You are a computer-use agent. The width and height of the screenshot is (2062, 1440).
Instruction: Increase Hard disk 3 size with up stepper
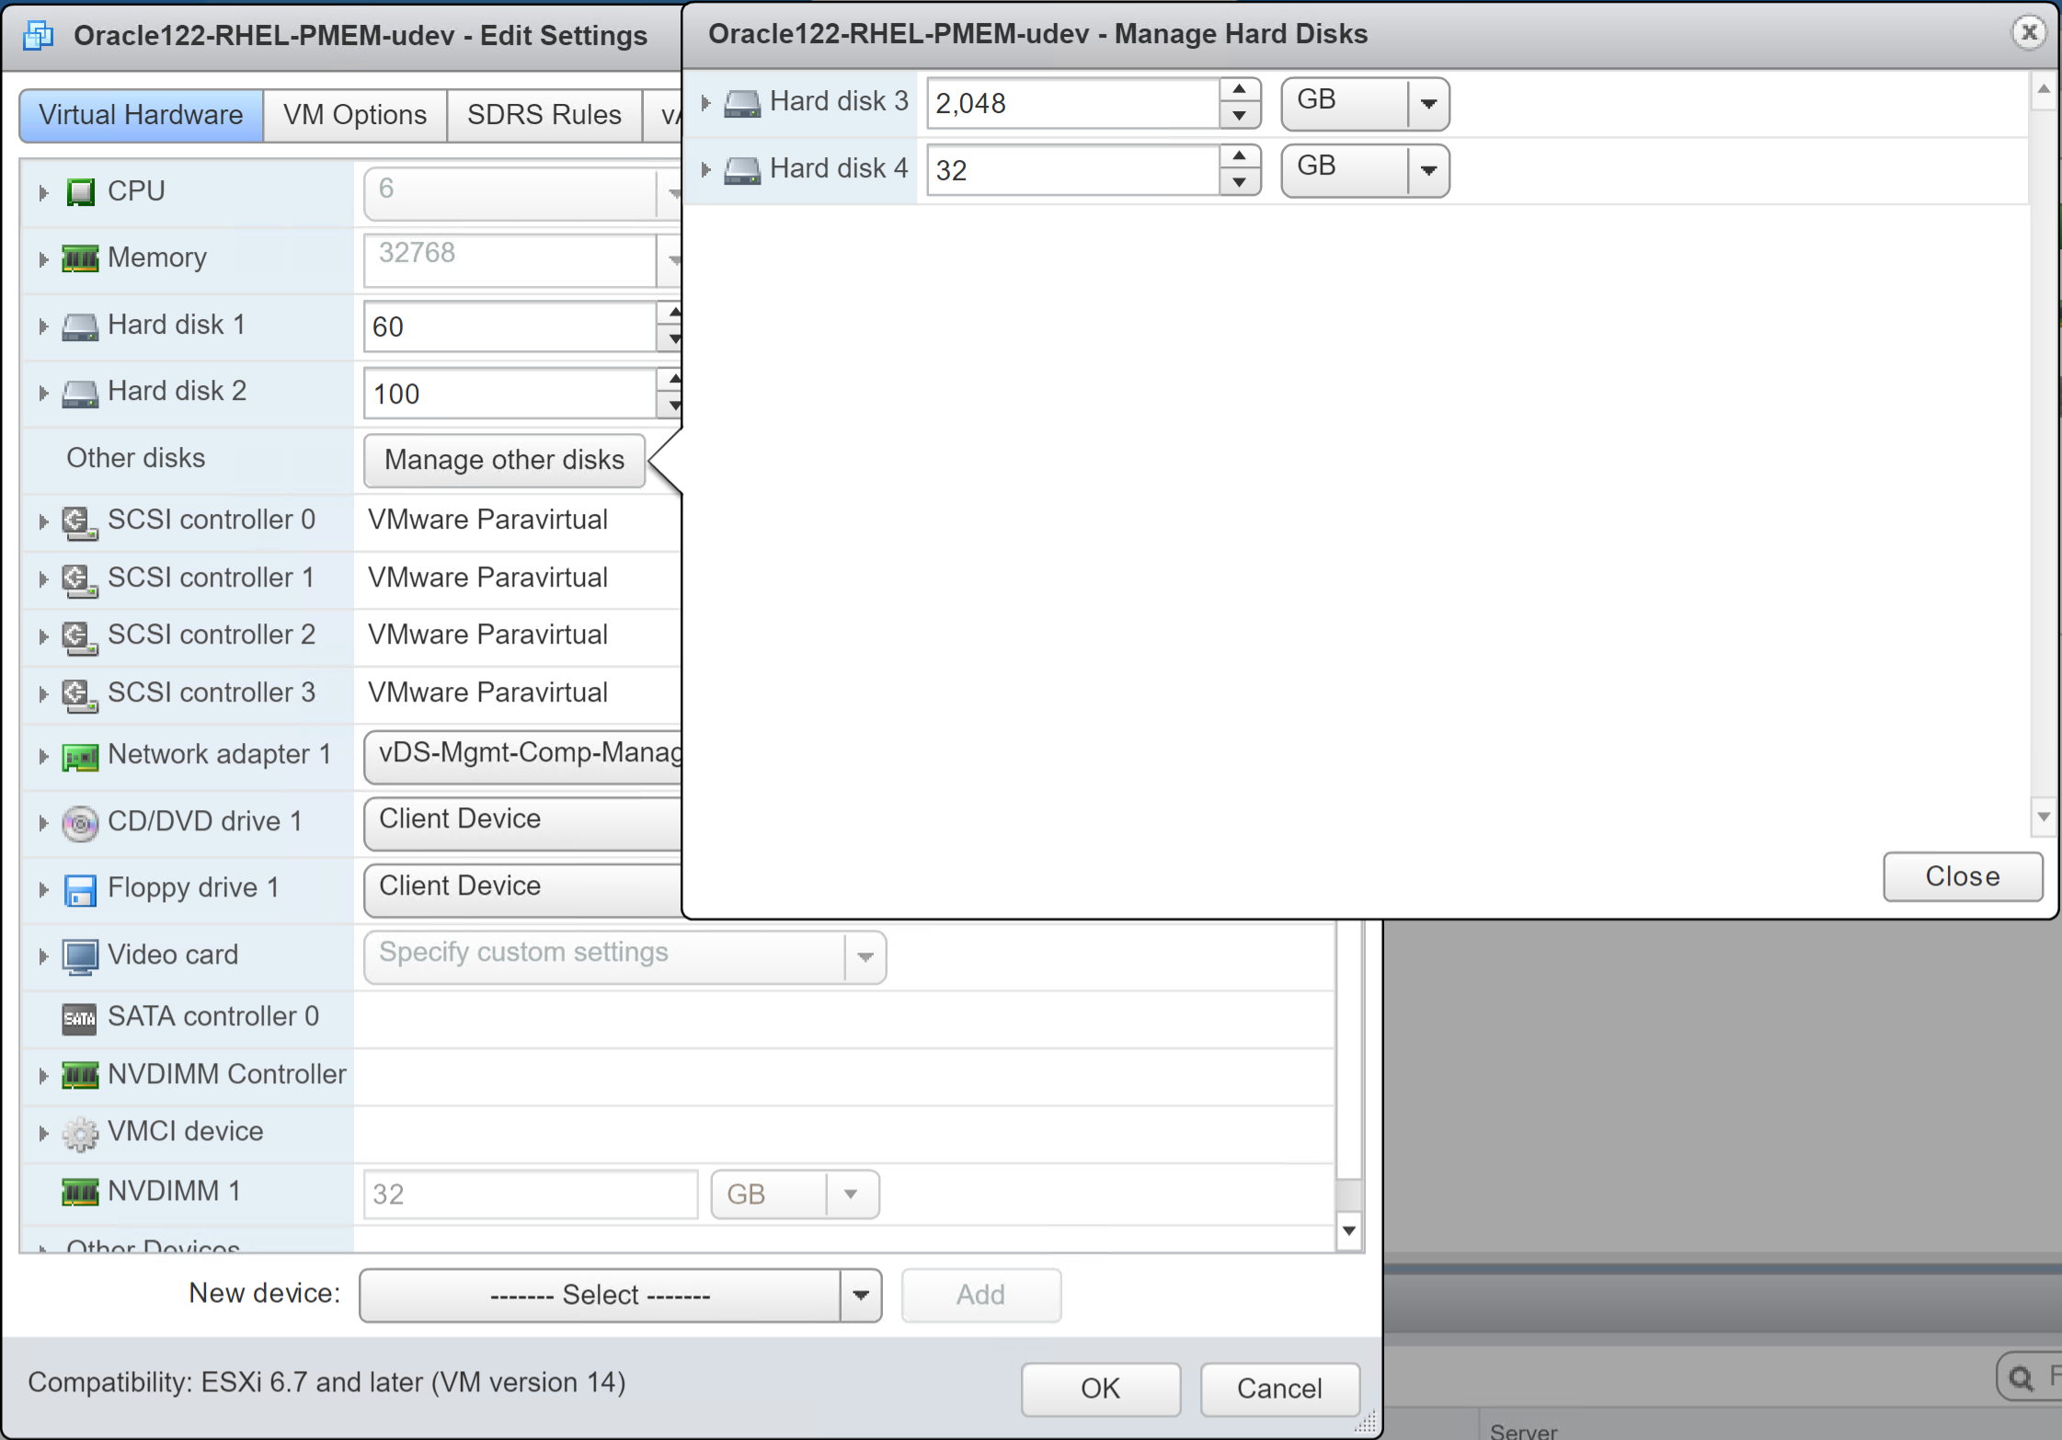[x=1239, y=89]
